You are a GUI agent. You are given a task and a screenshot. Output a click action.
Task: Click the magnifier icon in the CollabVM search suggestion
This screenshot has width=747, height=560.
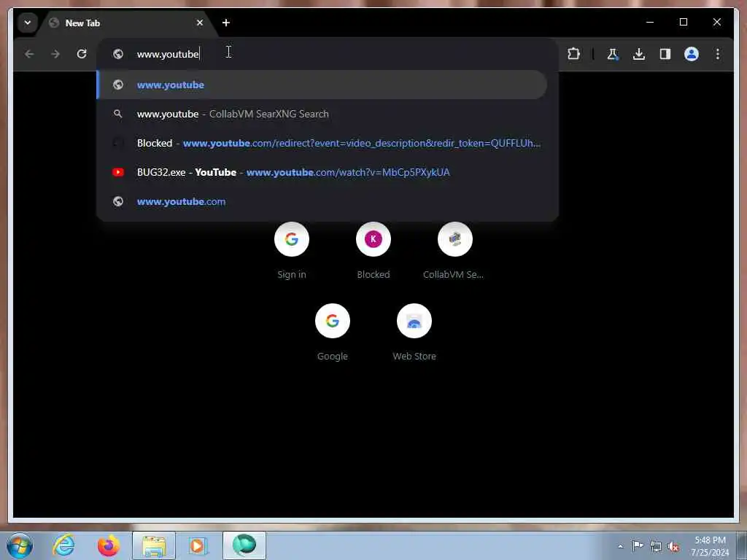117,114
